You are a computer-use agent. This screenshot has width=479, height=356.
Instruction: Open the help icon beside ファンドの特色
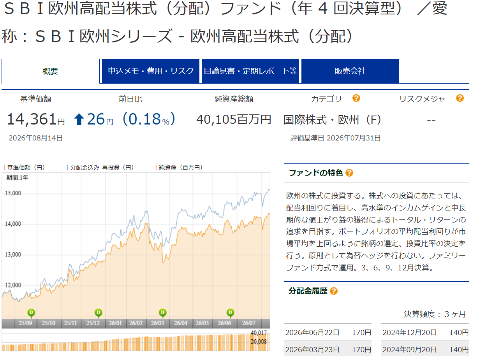[x=349, y=173]
